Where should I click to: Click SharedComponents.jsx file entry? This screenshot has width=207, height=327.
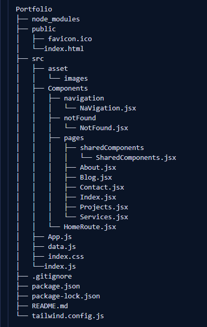tap(136, 157)
